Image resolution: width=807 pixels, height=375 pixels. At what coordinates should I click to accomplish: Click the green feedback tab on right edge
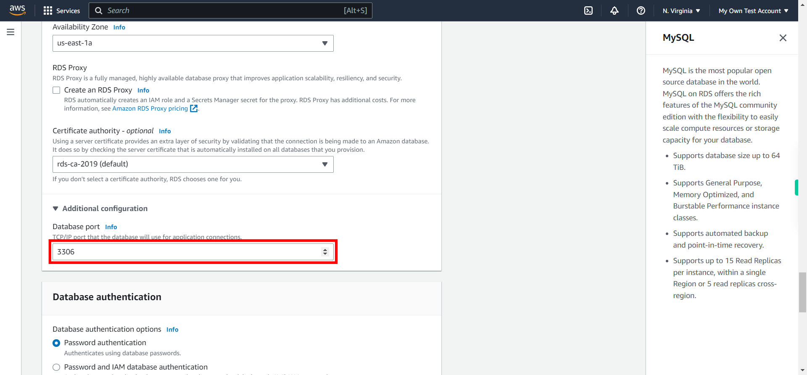796,187
